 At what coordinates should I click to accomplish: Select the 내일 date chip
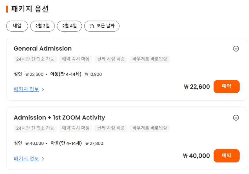tap(17, 26)
